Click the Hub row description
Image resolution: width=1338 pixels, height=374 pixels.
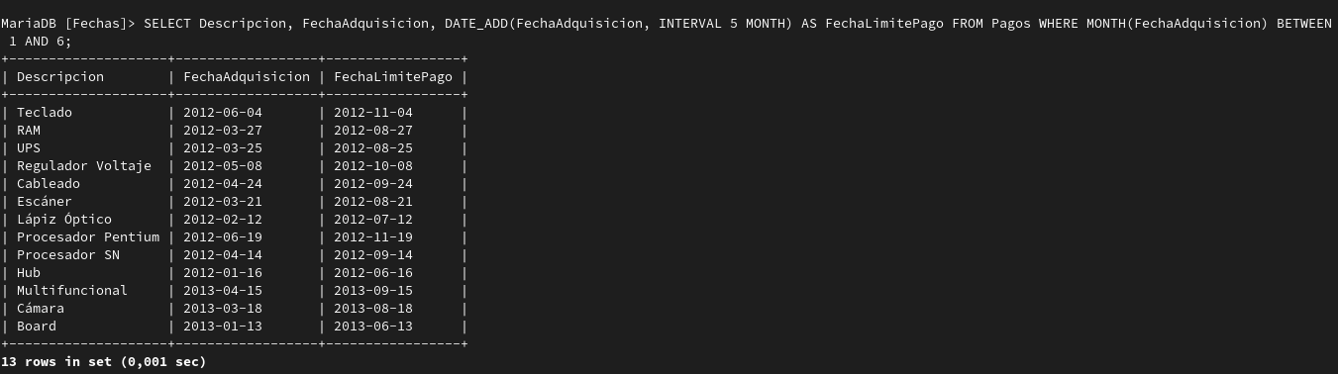point(29,272)
